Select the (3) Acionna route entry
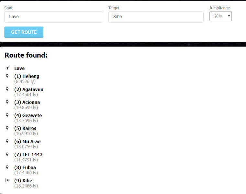The height and width of the screenshot is (194, 246). click(x=27, y=102)
